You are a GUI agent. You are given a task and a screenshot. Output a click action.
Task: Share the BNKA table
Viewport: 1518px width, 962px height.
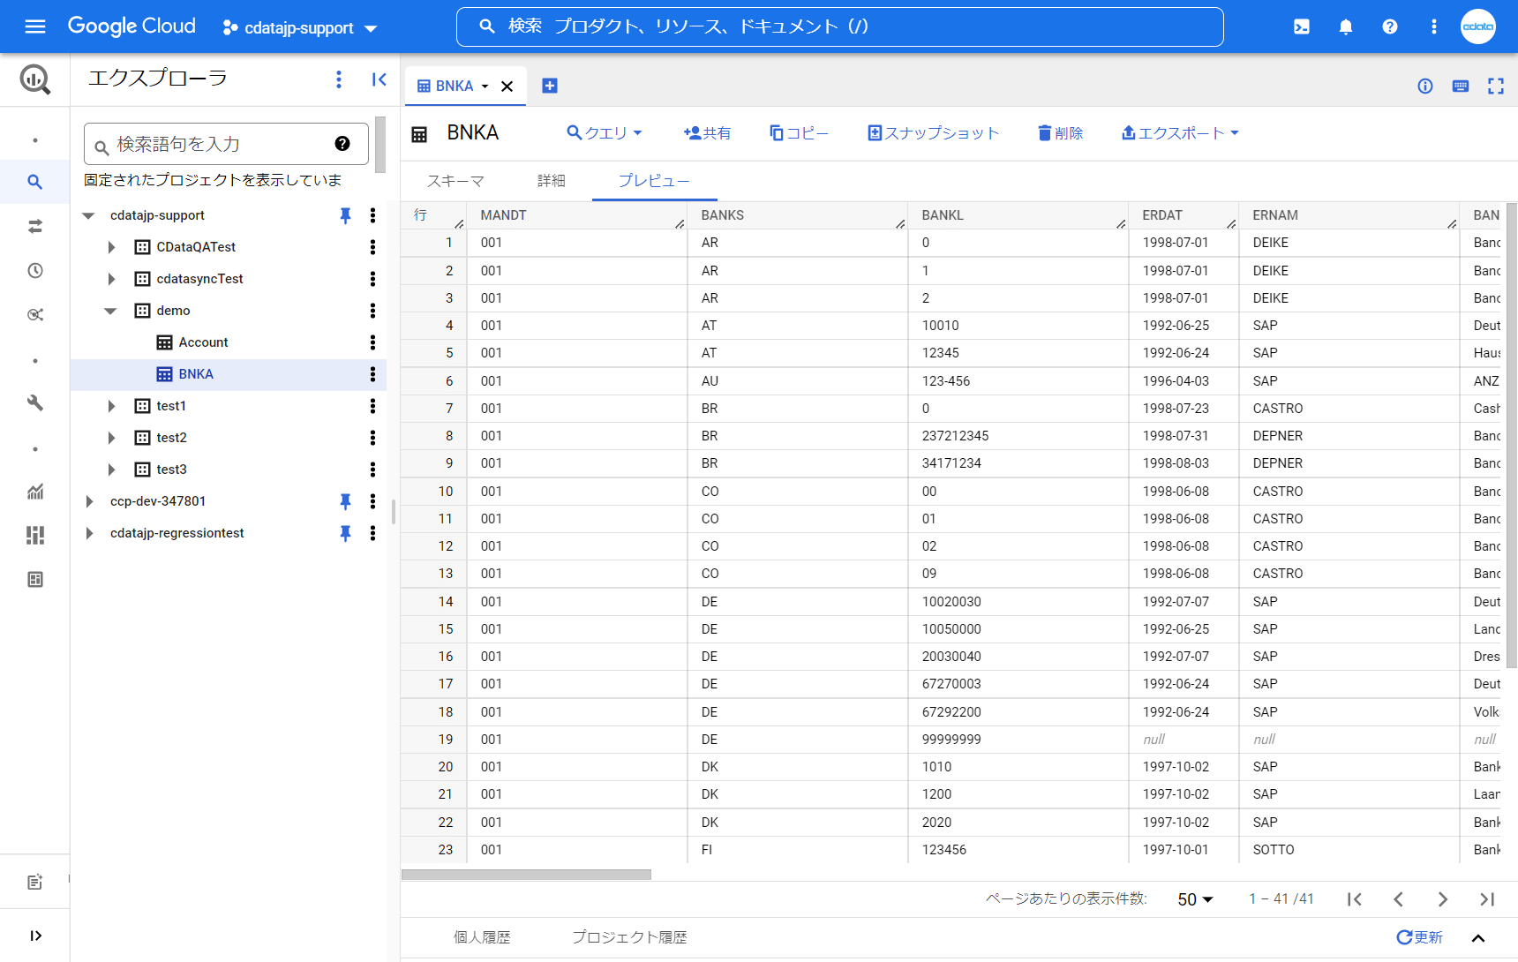click(x=707, y=132)
